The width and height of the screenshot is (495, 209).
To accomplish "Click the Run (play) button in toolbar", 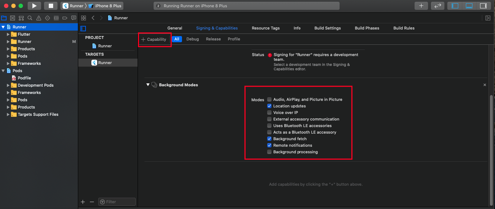I will [34, 6].
